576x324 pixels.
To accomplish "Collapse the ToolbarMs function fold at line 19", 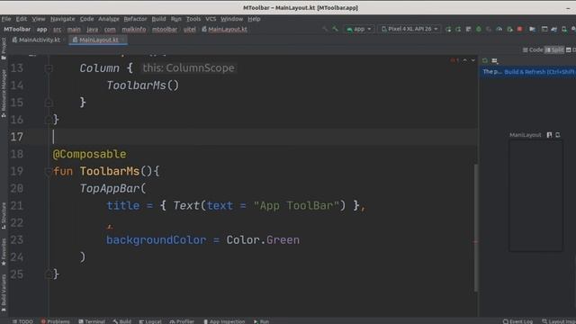I will [49, 171].
